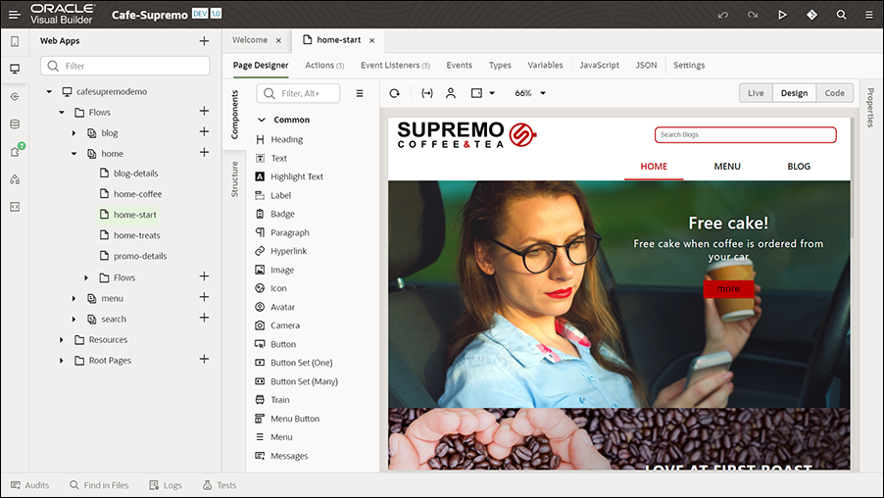Click the page input parameters icon

click(427, 93)
